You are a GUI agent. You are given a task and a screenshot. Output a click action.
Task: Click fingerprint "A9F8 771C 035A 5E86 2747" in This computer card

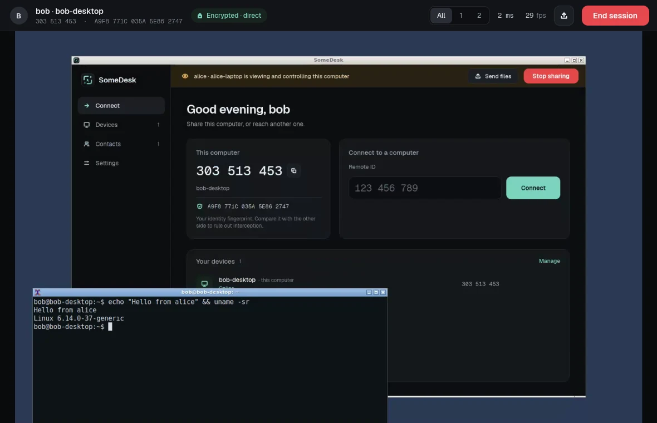pos(248,206)
